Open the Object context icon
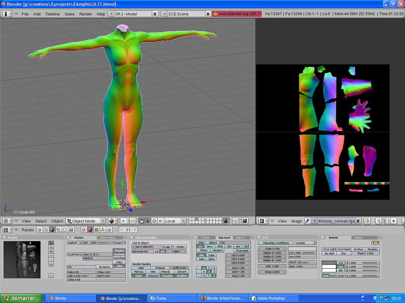This screenshot has width=405, height=303. pyautogui.click(x=59, y=230)
